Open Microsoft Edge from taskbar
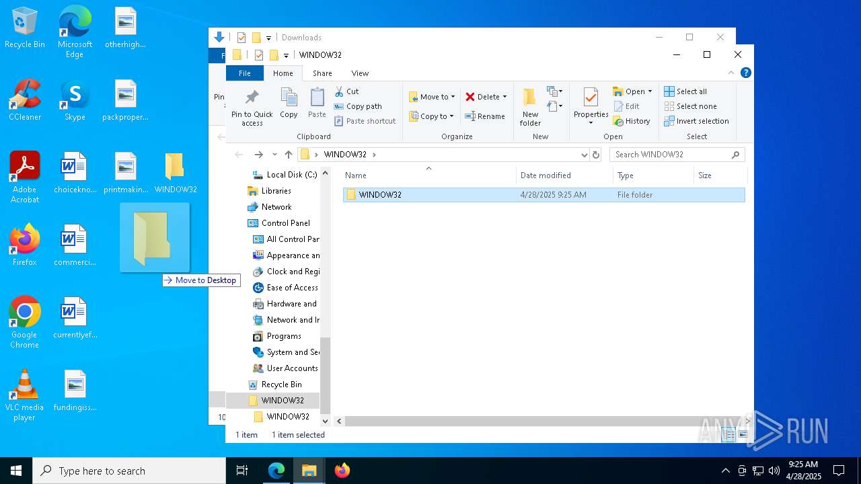 coord(276,471)
